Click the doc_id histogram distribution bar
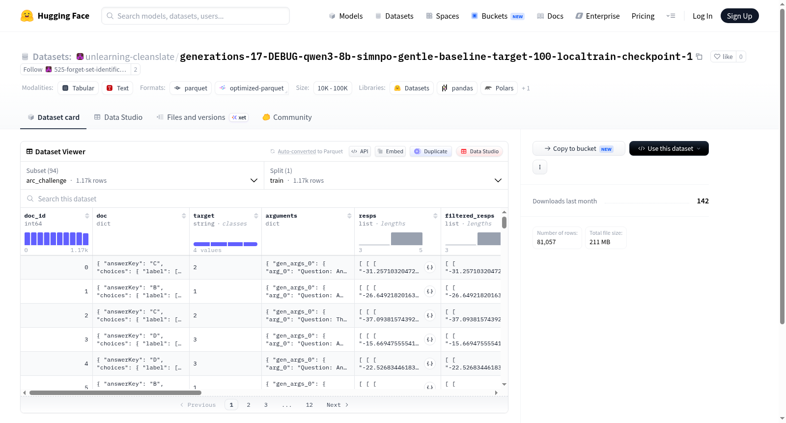Image resolution: width=786 pixels, height=423 pixels. tap(56, 239)
